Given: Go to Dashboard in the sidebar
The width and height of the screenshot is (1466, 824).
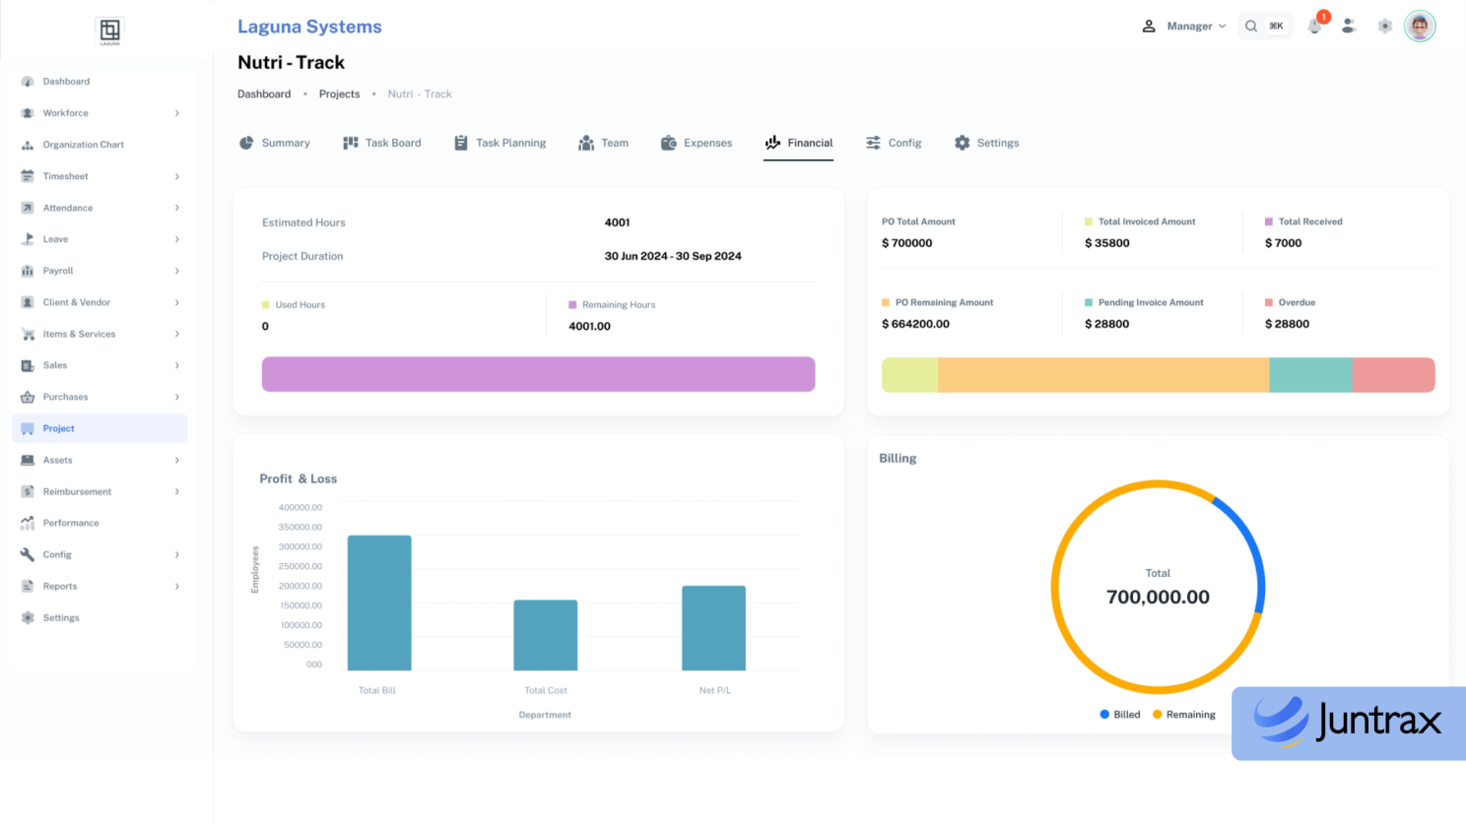Looking at the screenshot, I should [x=66, y=82].
